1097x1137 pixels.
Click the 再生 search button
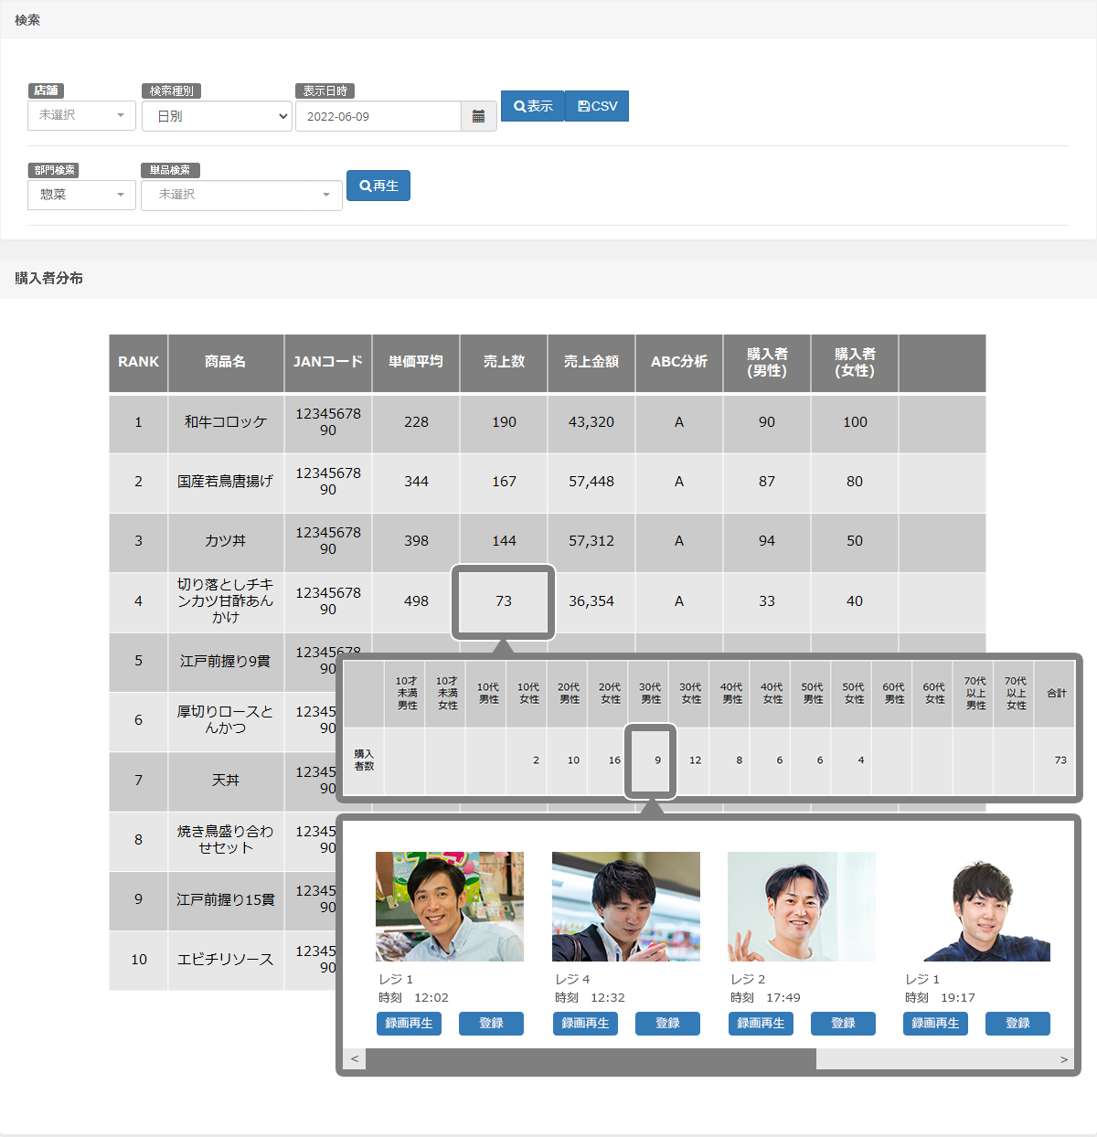coord(378,186)
